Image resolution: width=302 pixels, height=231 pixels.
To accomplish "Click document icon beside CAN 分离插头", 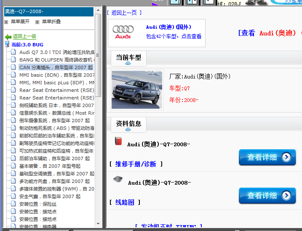I will [13, 67].
